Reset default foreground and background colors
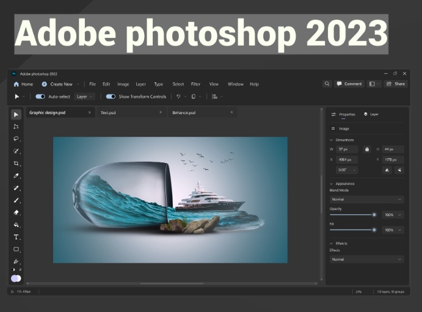 click(13, 269)
